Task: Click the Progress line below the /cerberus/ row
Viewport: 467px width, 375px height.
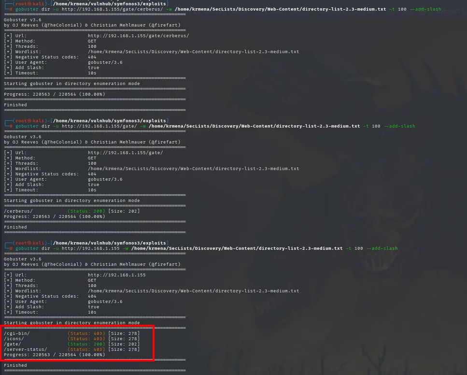Action: [55, 216]
